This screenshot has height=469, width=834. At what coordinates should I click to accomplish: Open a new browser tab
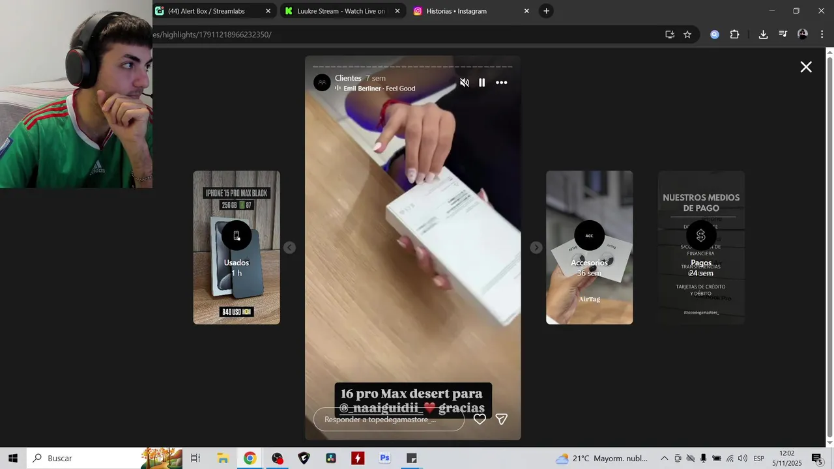547,11
